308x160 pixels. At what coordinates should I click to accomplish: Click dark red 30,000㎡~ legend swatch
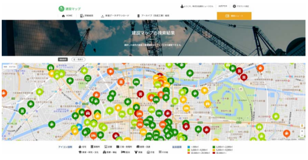point(214,153)
